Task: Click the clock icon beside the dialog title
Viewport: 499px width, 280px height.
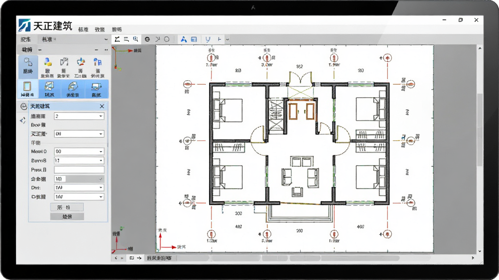Action: point(23,106)
